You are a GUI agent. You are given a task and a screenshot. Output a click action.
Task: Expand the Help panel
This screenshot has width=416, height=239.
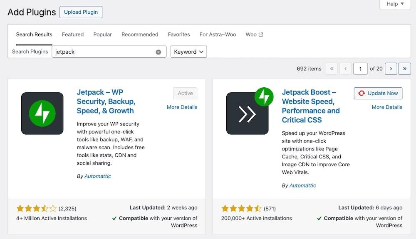[x=395, y=4]
